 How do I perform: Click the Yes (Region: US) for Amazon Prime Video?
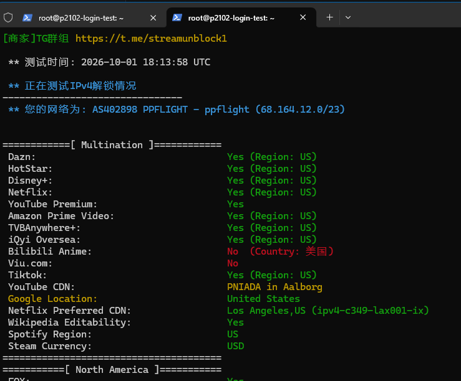coord(271,216)
